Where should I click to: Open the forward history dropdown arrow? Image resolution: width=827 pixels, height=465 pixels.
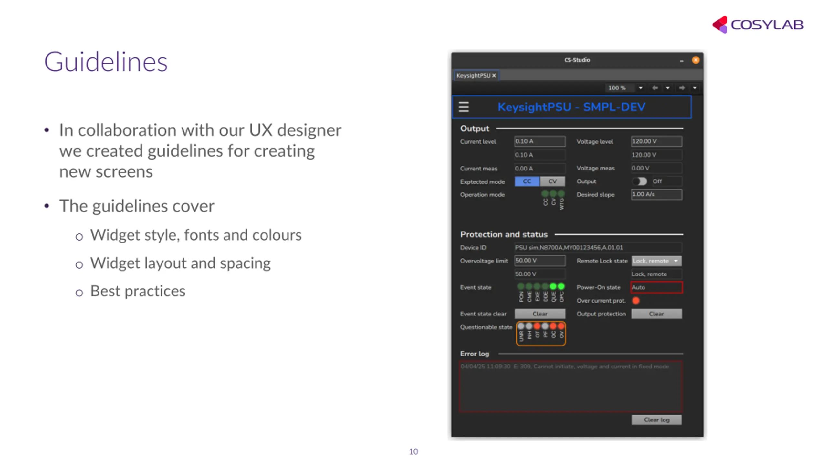pos(695,88)
